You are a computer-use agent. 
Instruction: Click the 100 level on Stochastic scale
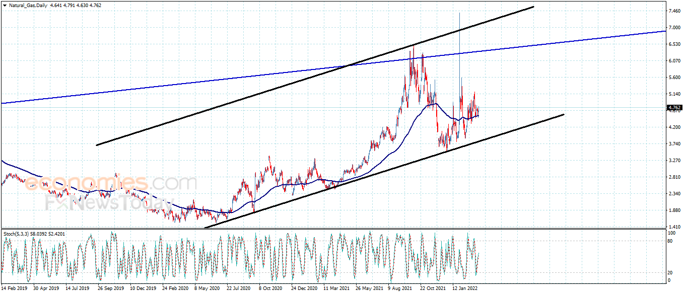point(671,234)
